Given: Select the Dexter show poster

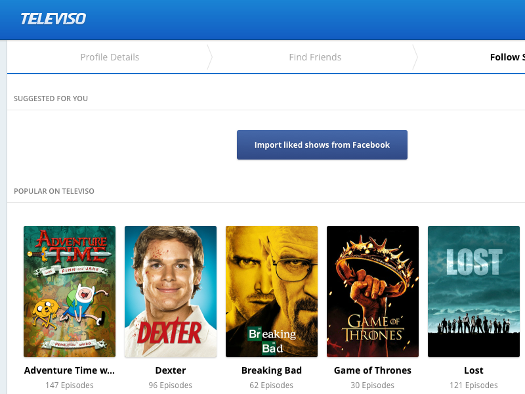Looking at the screenshot, I should click(171, 292).
